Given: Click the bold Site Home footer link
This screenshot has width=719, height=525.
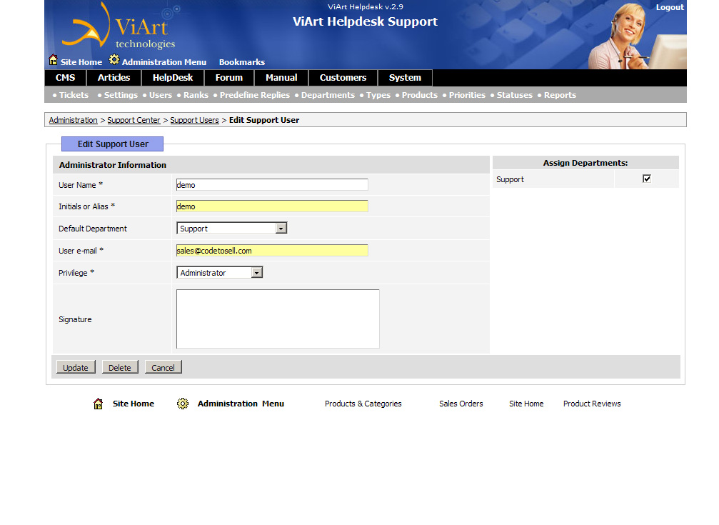Looking at the screenshot, I should point(134,404).
